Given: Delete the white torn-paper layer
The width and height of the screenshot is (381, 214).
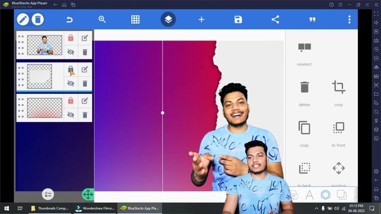Looking at the screenshot, I should click(85, 83).
